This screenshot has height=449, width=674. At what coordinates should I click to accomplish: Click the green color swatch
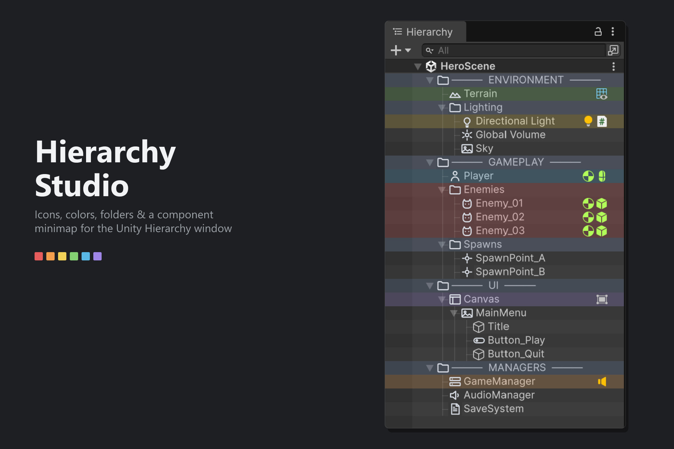(x=74, y=256)
